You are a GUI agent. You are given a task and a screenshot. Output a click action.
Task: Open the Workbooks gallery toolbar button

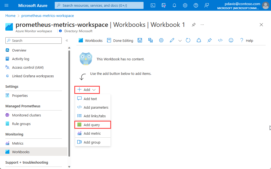tap(90, 41)
